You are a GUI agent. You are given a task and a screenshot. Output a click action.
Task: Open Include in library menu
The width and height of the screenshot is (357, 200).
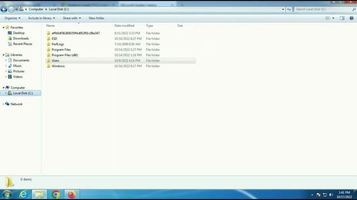(41, 18)
